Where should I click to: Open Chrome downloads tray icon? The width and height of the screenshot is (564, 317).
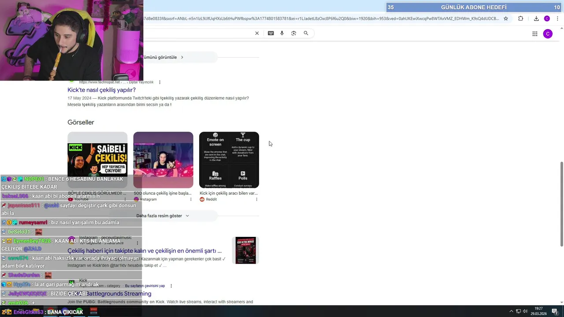(x=536, y=18)
